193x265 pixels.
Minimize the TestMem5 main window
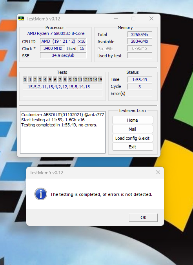[x=116, y=18]
